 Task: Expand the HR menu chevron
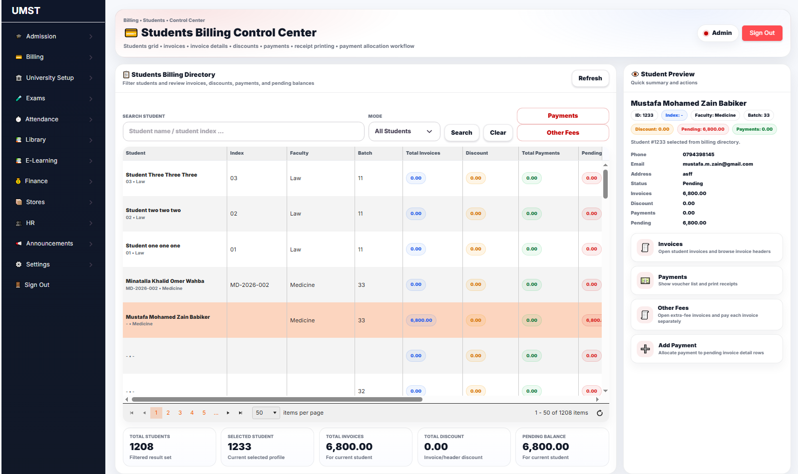coord(91,223)
